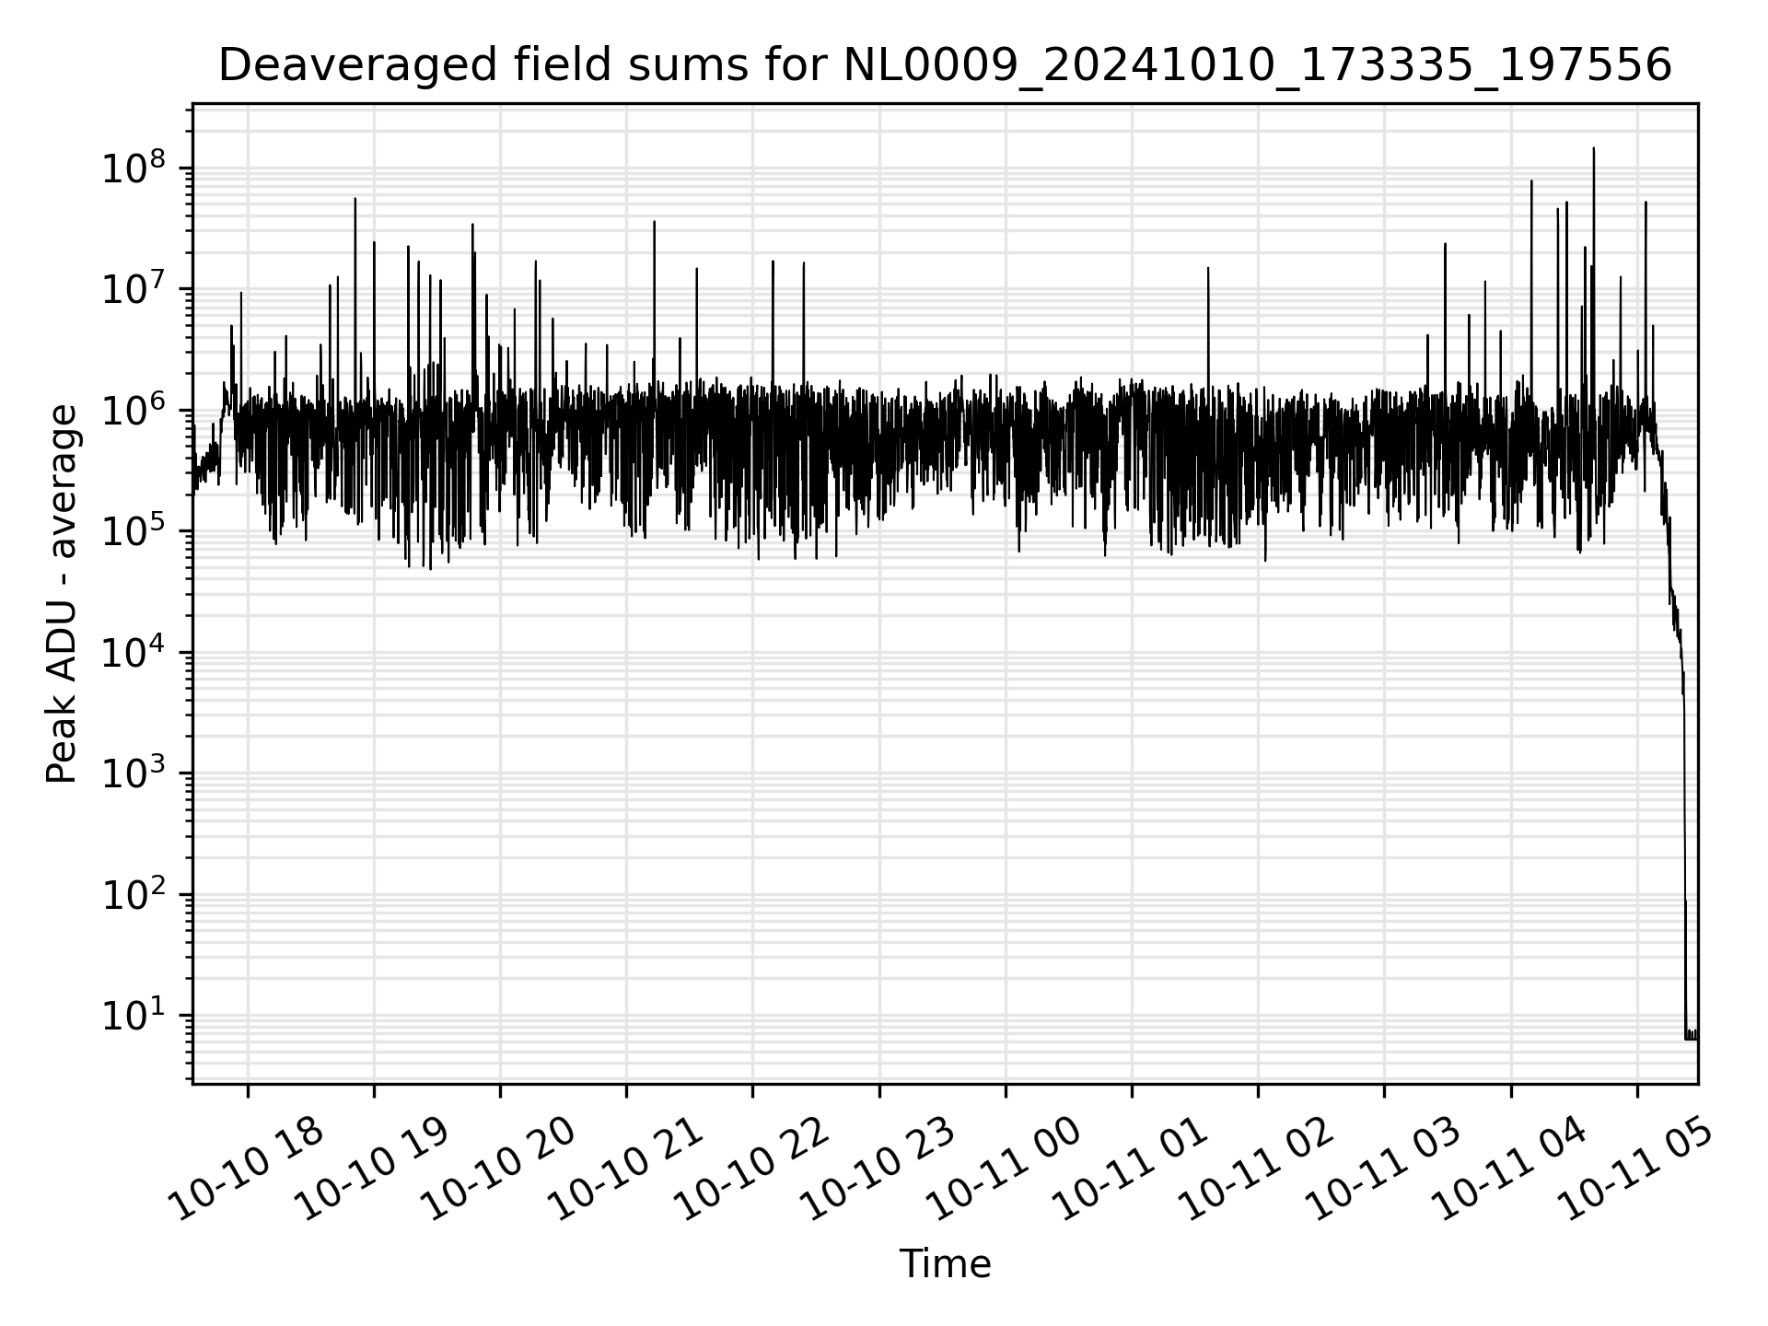Screen dimensions: 1768x1326
Task: Click the plot title 'Deaveraged field sums for NL0009_20241010_173335_197556'
Action: point(945,66)
